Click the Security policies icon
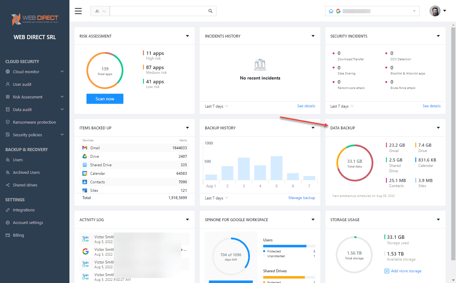Image resolution: width=456 pixels, height=283 pixels. coord(8,135)
